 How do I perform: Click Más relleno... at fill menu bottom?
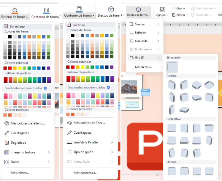(20, 173)
